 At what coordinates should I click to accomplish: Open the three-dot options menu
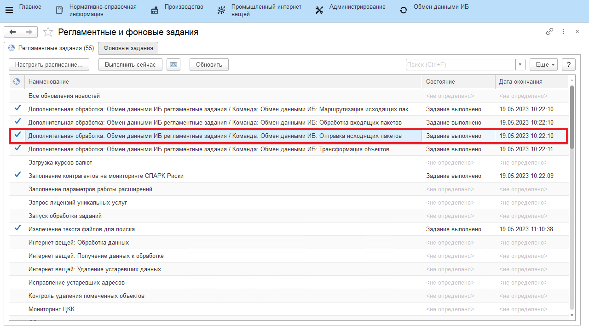tap(563, 32)
